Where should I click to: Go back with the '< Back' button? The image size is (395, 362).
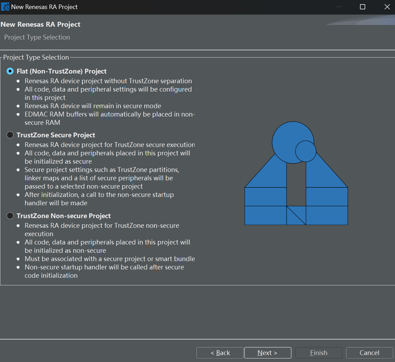coord(220,353)
